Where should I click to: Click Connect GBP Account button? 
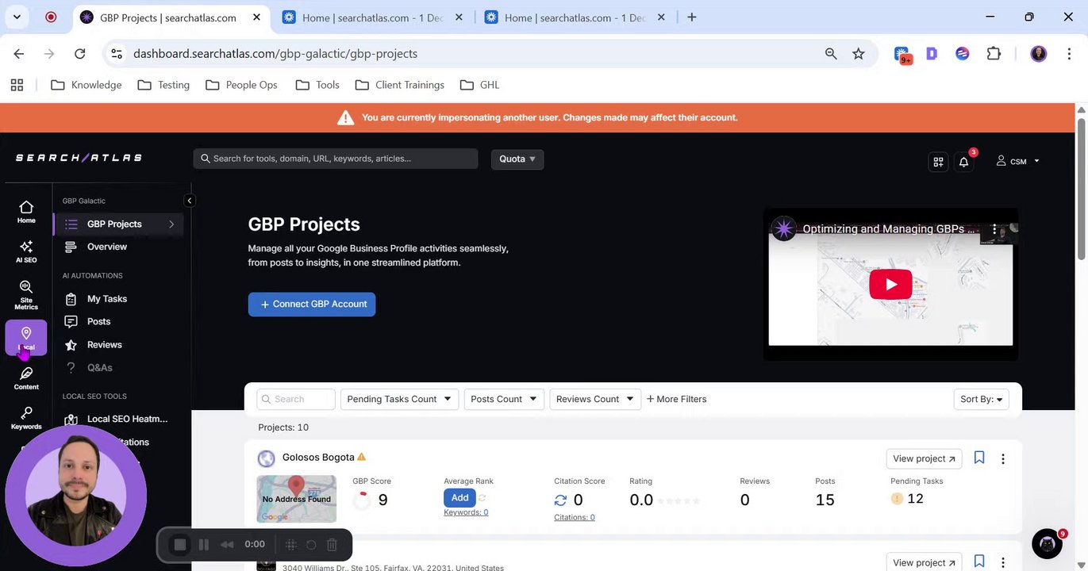pyautogui.click(x=312, y=305)
